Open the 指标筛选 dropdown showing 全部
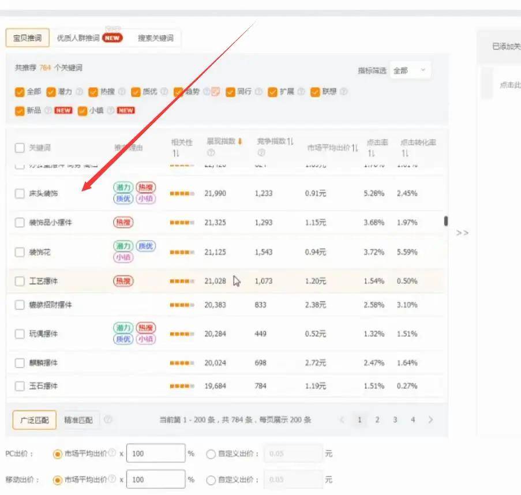Image resolution: width=521 pixels, height=495 pixels. [410, 70]
